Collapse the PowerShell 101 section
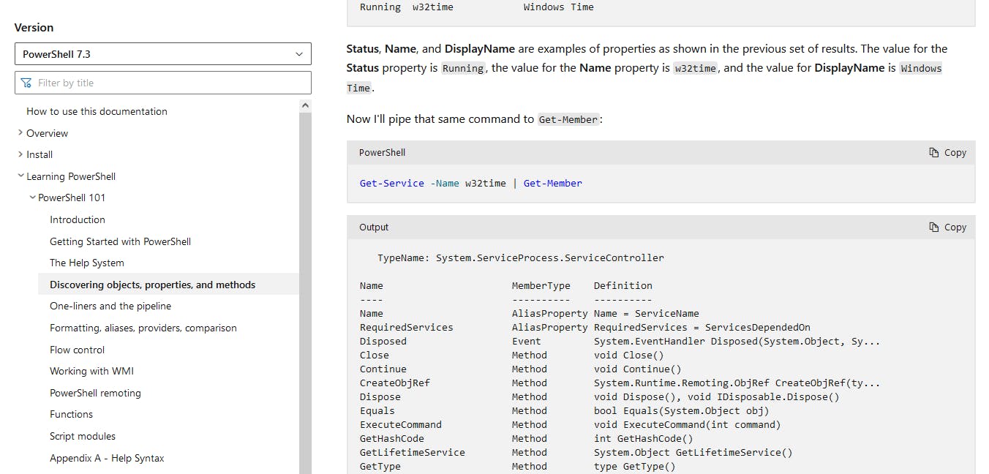Screen dimensions: 989x474 [72, 197]
